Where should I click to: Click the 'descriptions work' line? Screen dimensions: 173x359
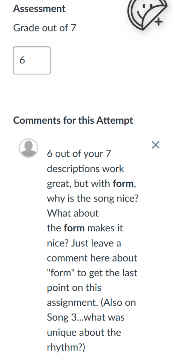tap(85, 169)
